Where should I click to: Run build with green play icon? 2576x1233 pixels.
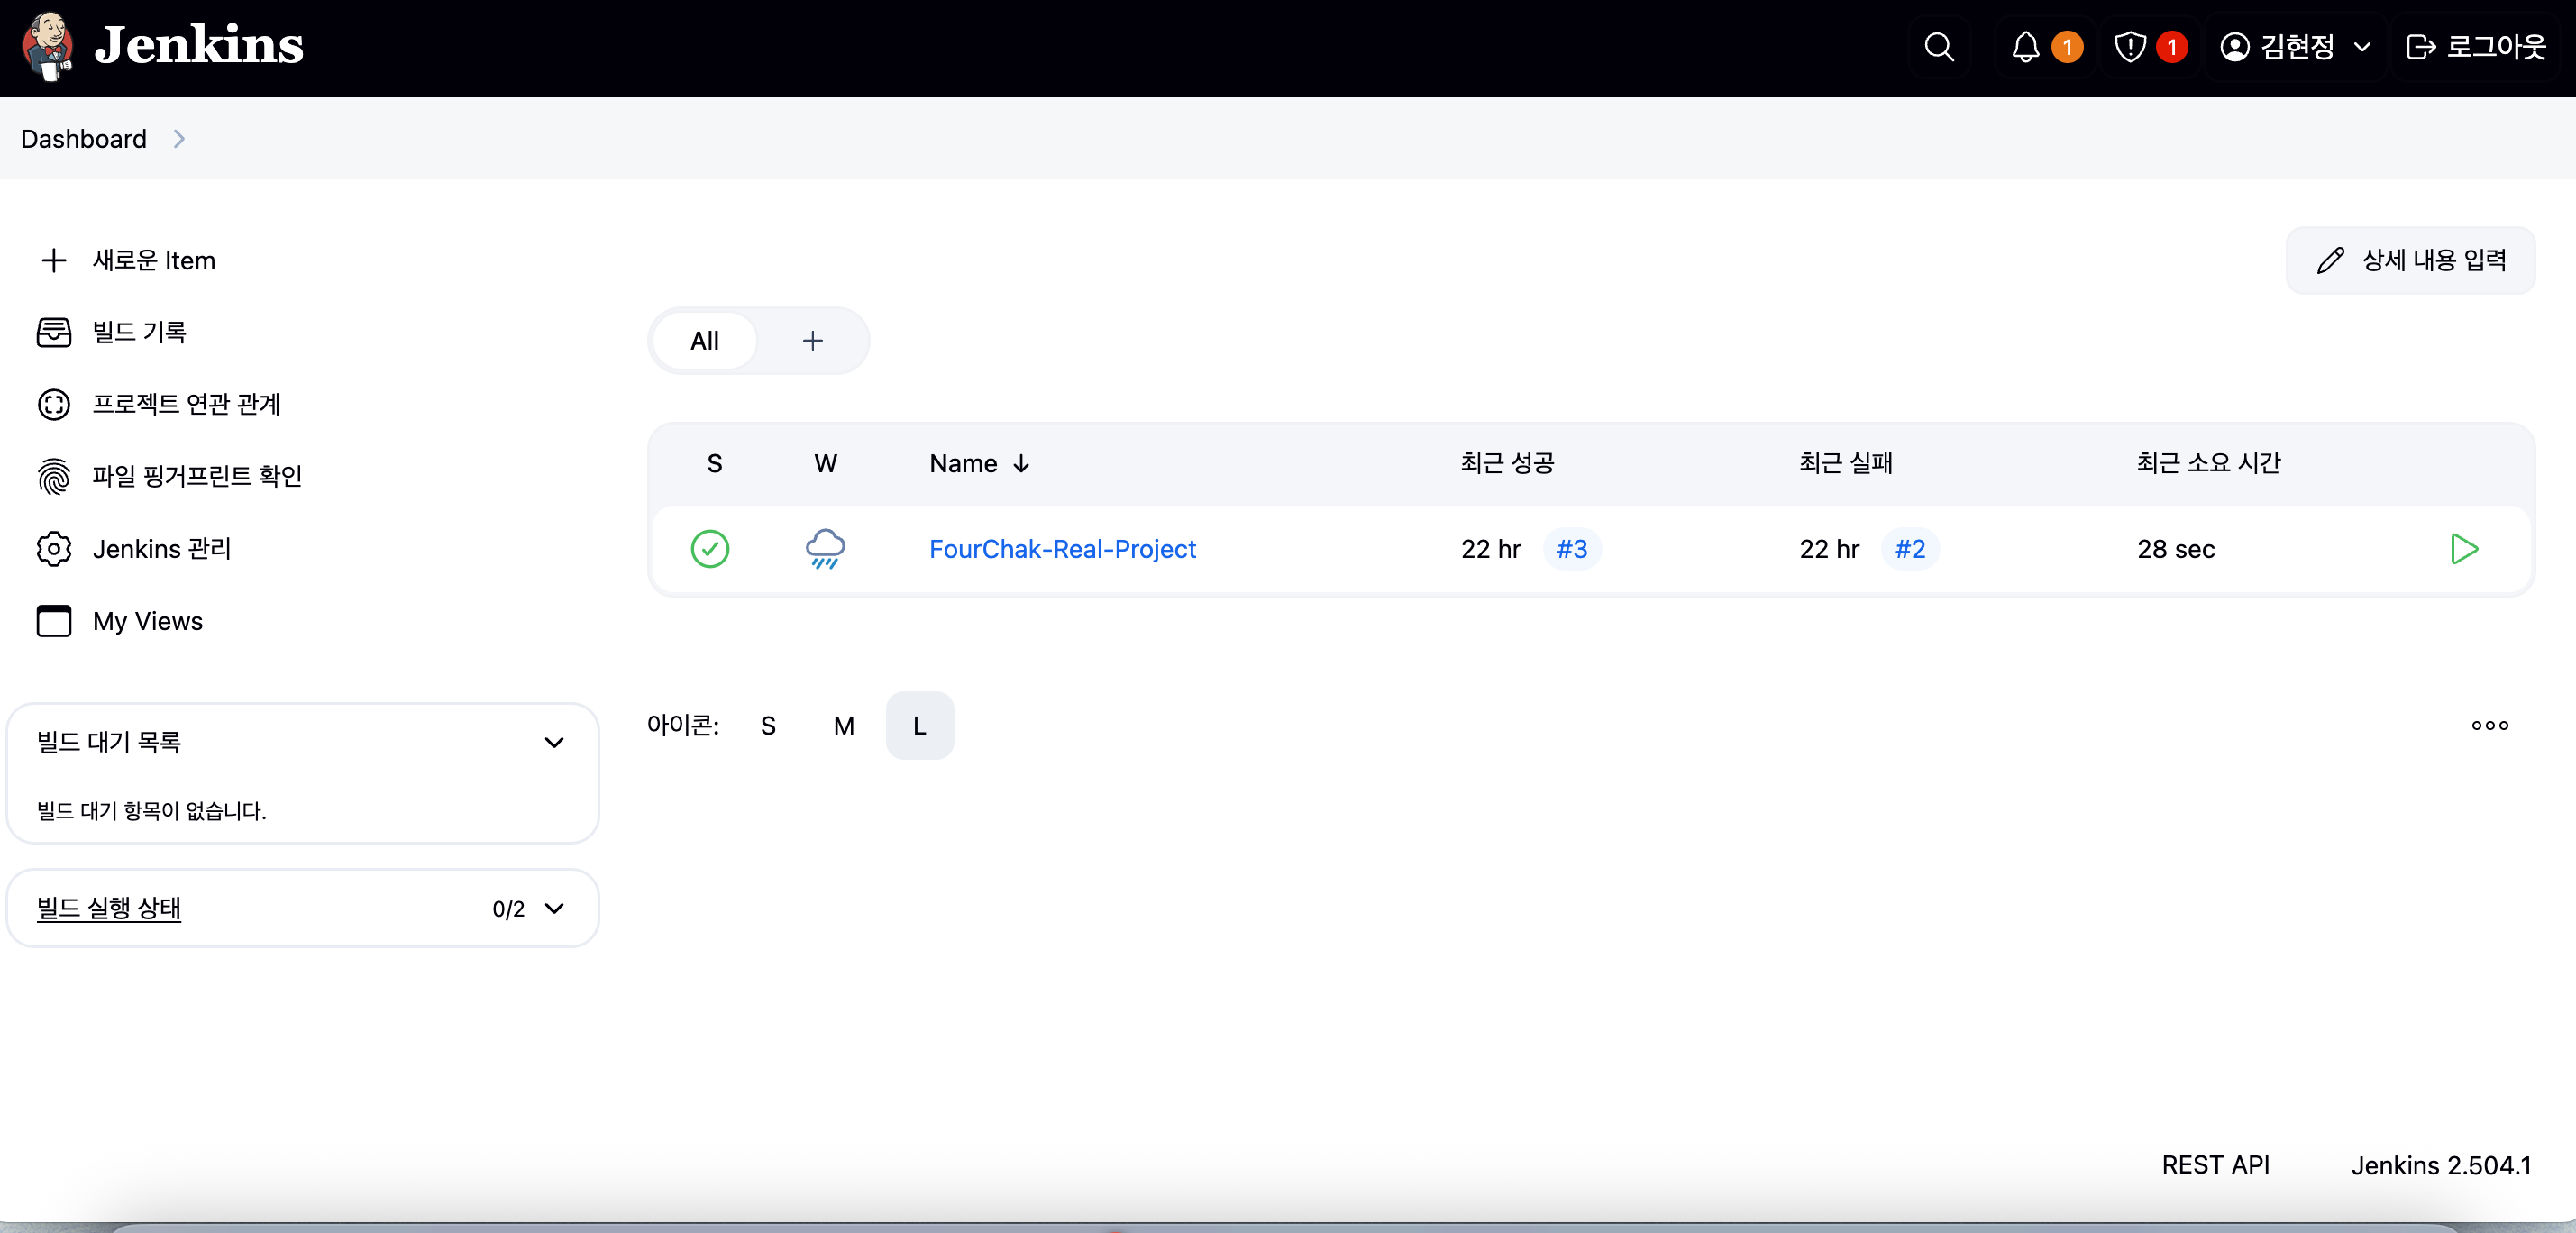2464,549
